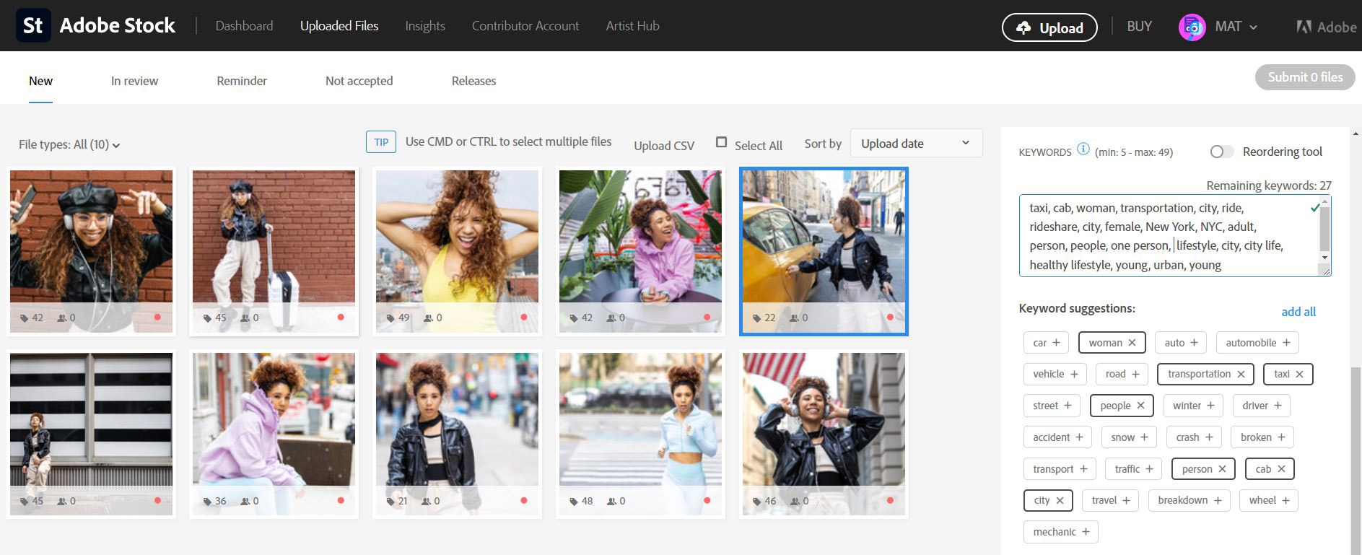Add the 'vehicle' keyword suggestion

1055,374
